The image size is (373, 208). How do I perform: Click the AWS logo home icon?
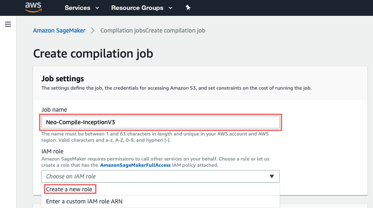click(33, 8)
